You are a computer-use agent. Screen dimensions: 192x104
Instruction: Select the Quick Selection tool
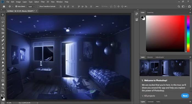(x=3, y=26)
